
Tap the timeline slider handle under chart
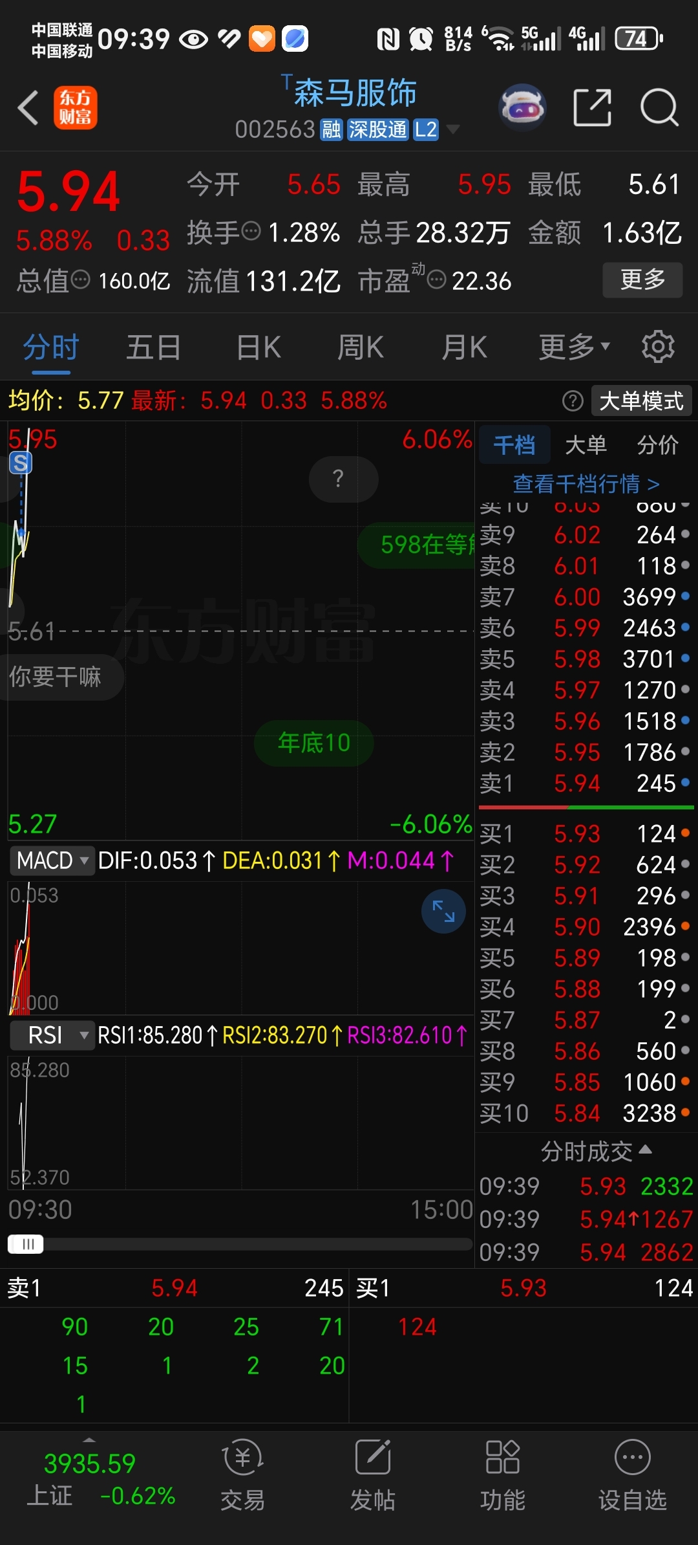point(26,1244)
